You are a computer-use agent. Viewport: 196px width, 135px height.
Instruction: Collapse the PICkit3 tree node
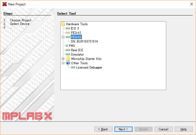63,37
